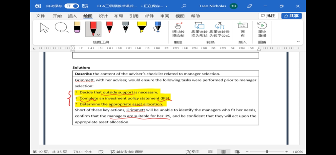This screenshot has width=336, height=155.
Task: Click Ink to Shape conversion button
Action: click(x=199, y=30)
